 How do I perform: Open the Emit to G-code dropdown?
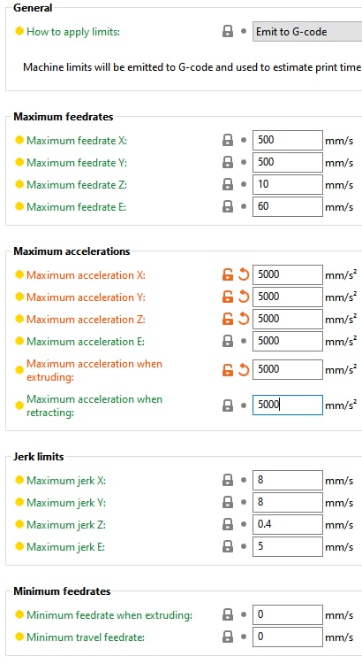[307, 31]
